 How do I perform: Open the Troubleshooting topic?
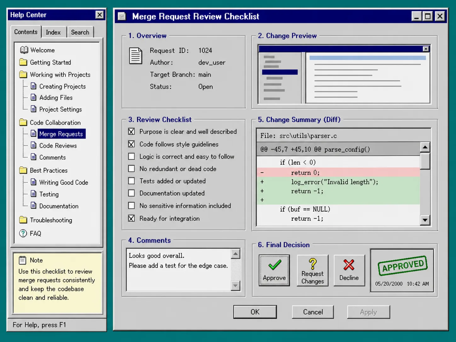coord(51,220)
